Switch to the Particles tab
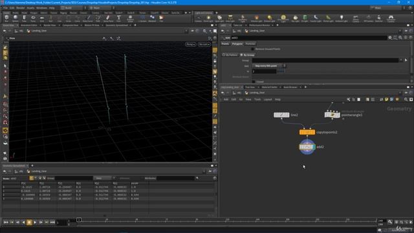The height and width of the screenshot is (233, 414). coord(250,44)
